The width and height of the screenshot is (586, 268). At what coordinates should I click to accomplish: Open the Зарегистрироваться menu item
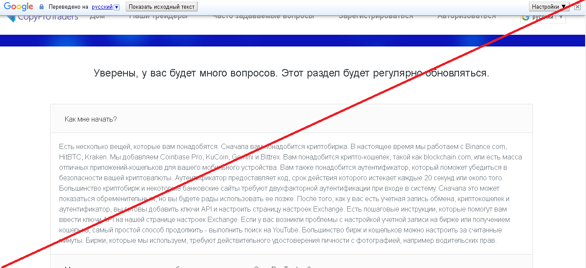click(x=376, y=17)
